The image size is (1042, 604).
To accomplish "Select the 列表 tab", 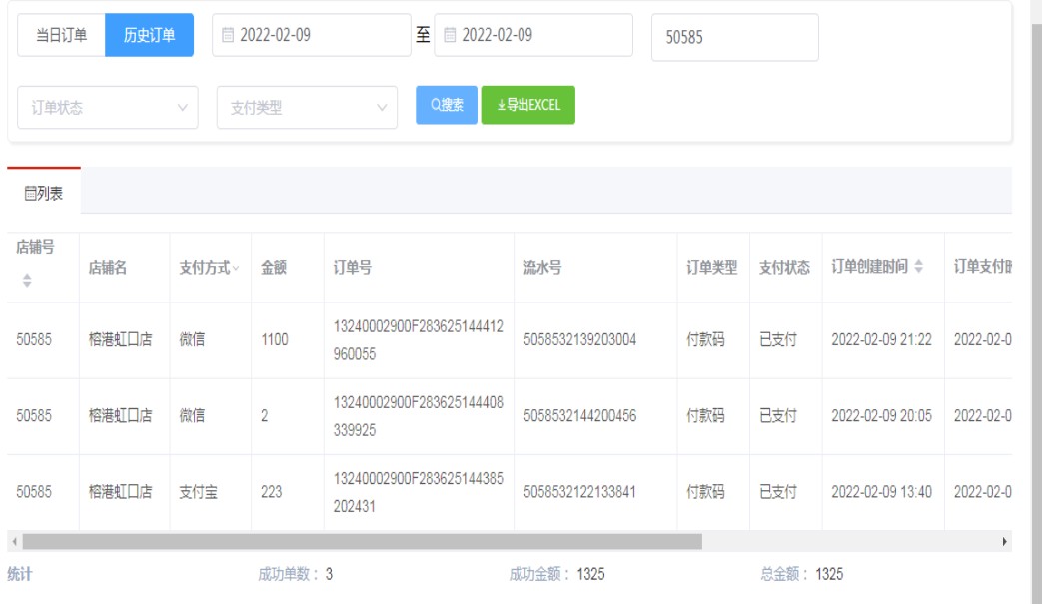I will (44, 194).
